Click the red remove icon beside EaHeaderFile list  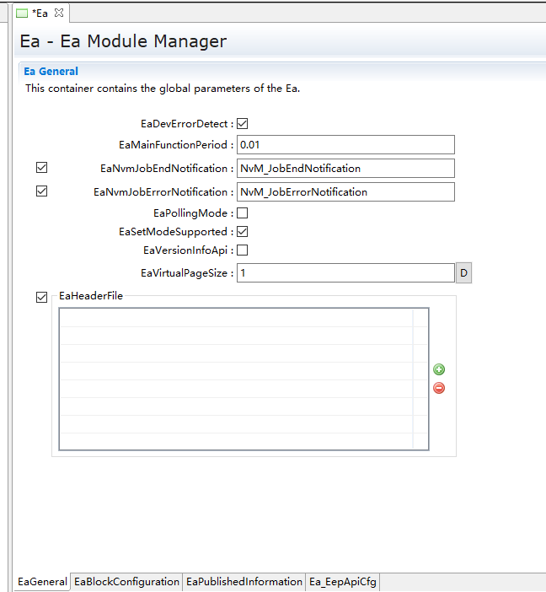point(439,388)
